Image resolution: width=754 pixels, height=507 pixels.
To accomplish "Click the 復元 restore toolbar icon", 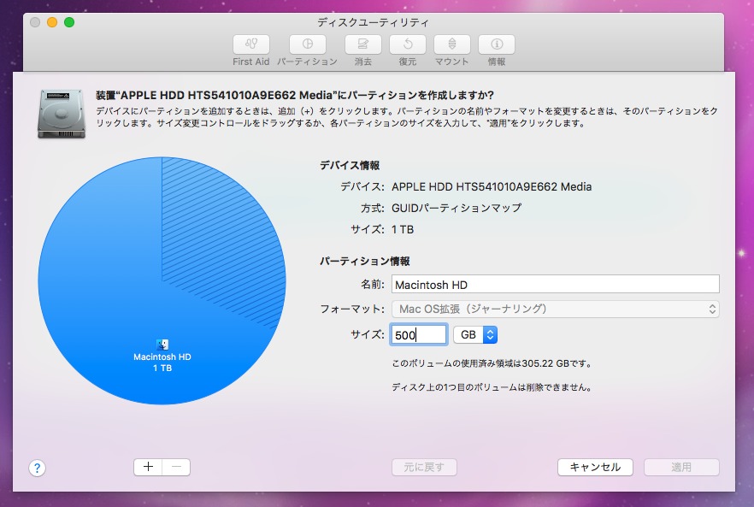I will (x=407, y=44).
